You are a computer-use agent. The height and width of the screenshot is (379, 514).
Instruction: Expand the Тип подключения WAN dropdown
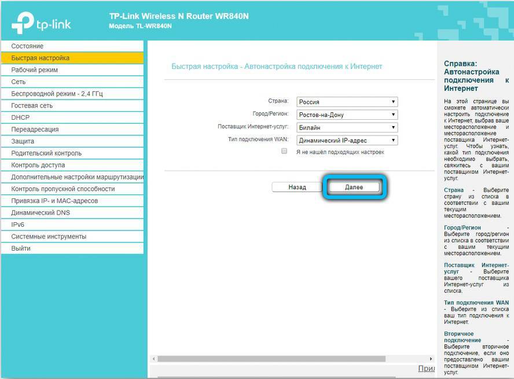pos(347,140)
